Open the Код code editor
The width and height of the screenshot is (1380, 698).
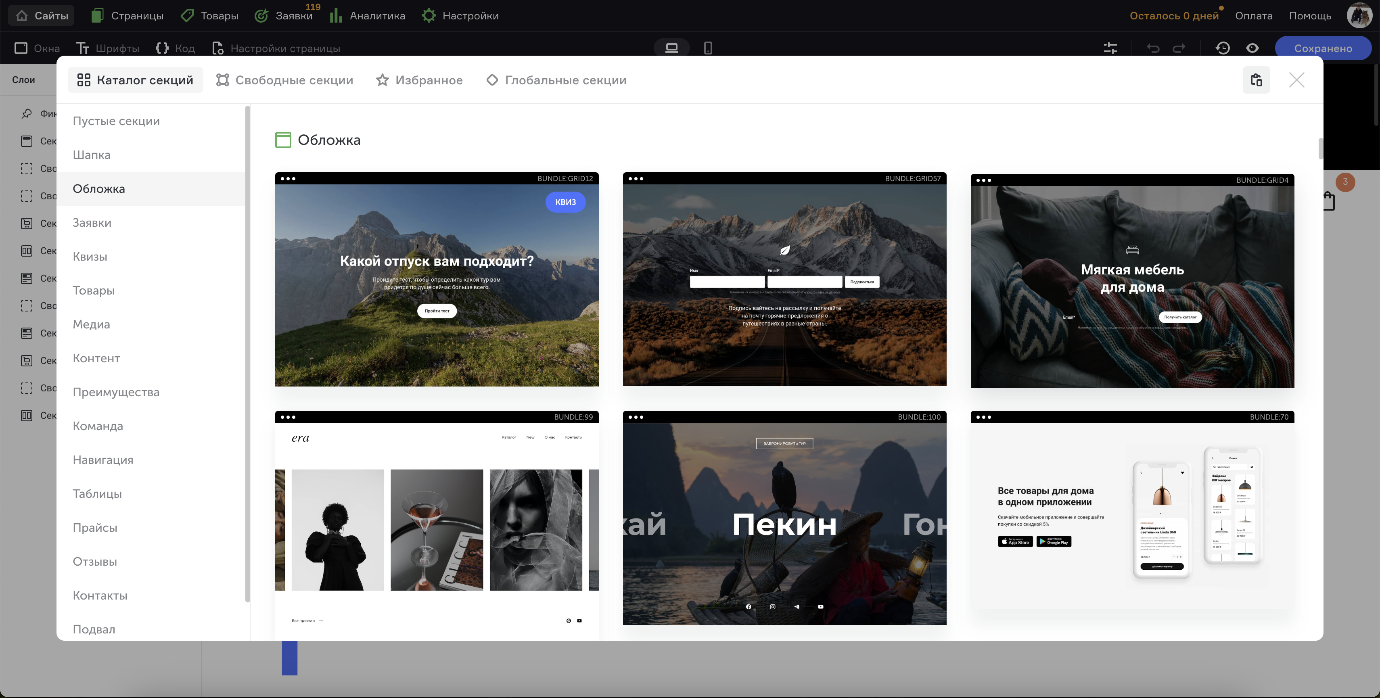[x=175, y=48]
